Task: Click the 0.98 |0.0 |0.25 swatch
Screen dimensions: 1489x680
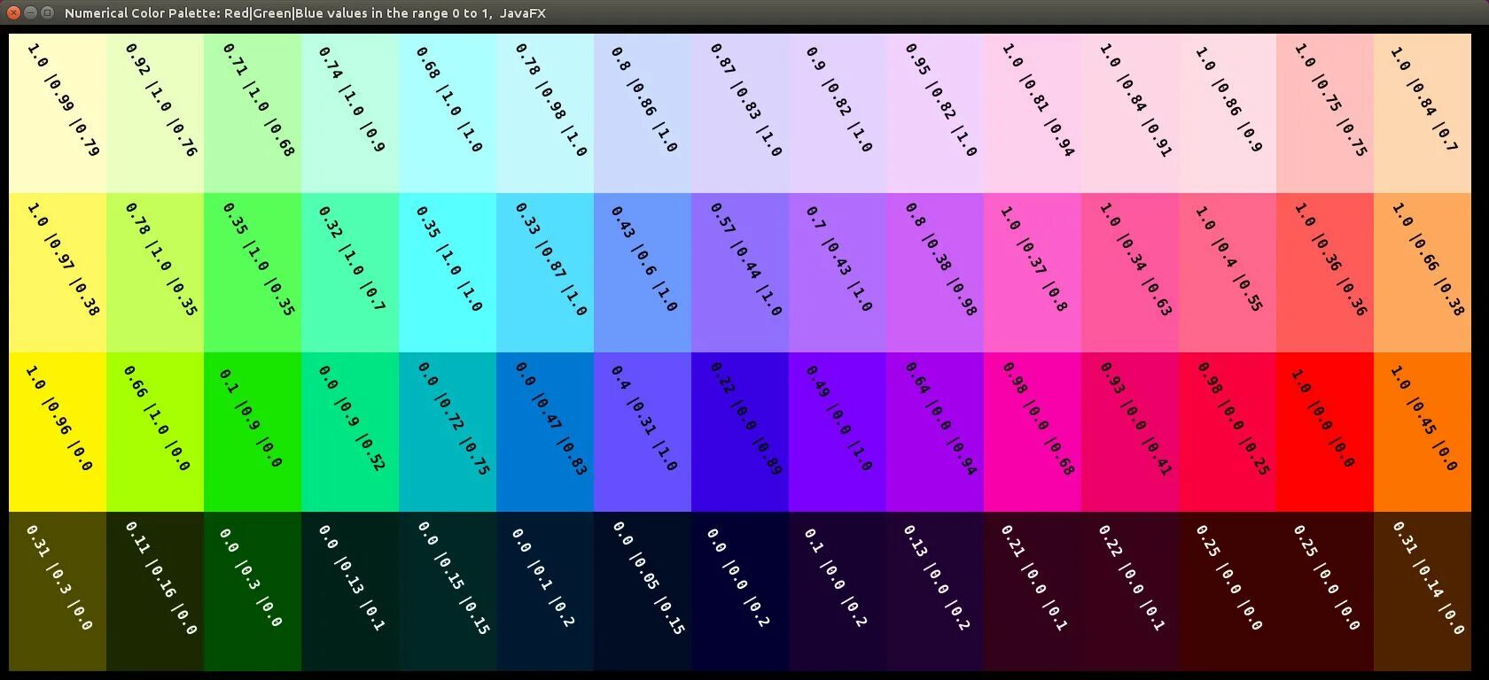Action: click(1228, 432)
